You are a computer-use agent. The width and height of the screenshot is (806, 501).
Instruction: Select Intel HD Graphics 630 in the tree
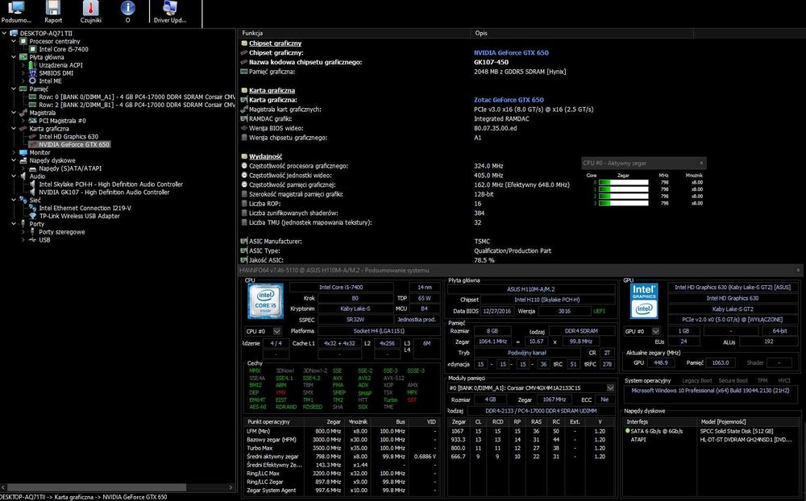point(69,137)
